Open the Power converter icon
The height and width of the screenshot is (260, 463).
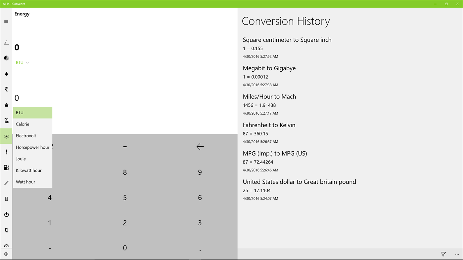coord(6,214)
